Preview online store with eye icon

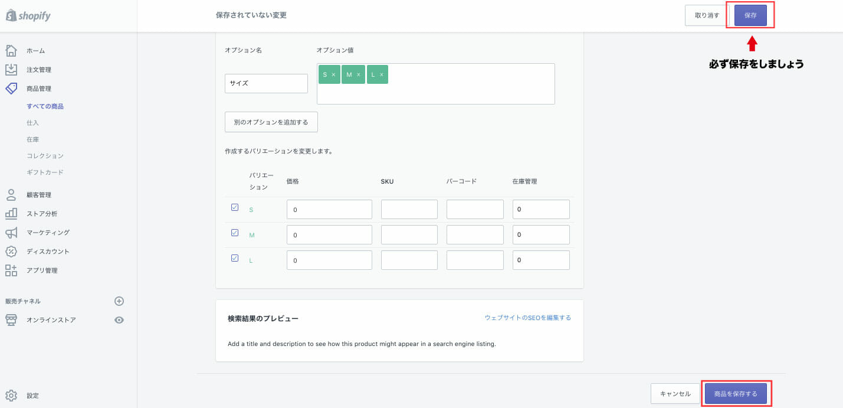[119, 320]
